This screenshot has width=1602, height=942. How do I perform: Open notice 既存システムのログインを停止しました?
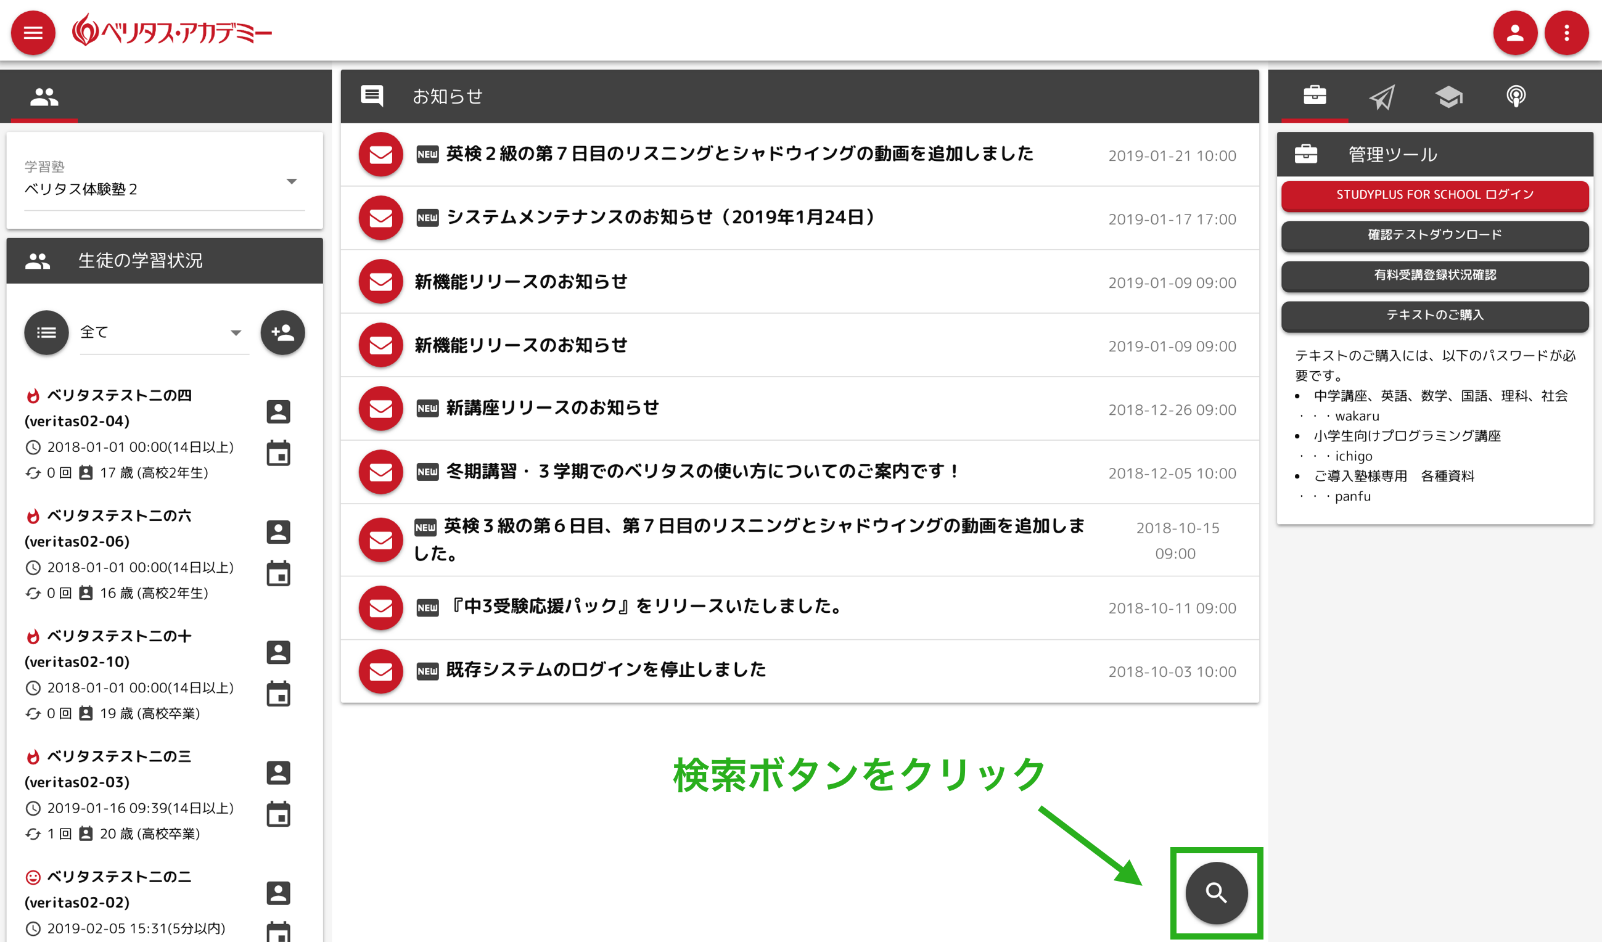(x=799, y=671)
